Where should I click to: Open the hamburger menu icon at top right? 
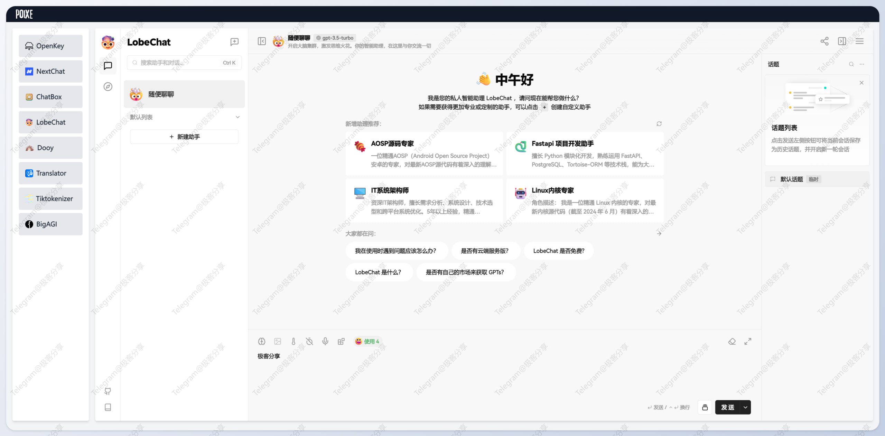pyautogui.click(x=860, y=41)
